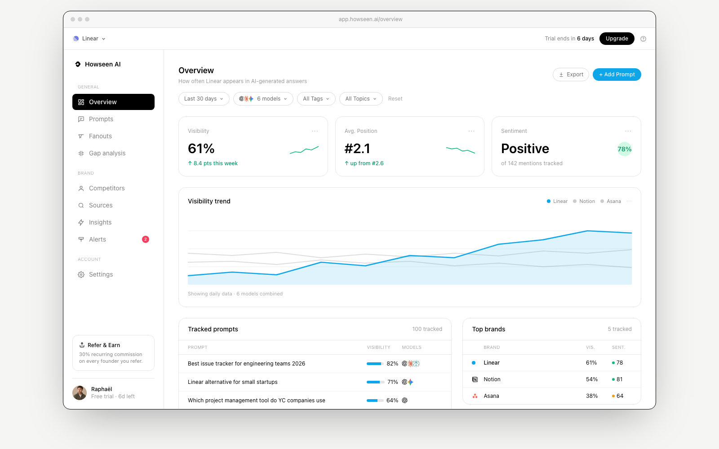Toggle Asana series in chart legend
Screen dimensions: 719x449
click(x=611, y=201)
